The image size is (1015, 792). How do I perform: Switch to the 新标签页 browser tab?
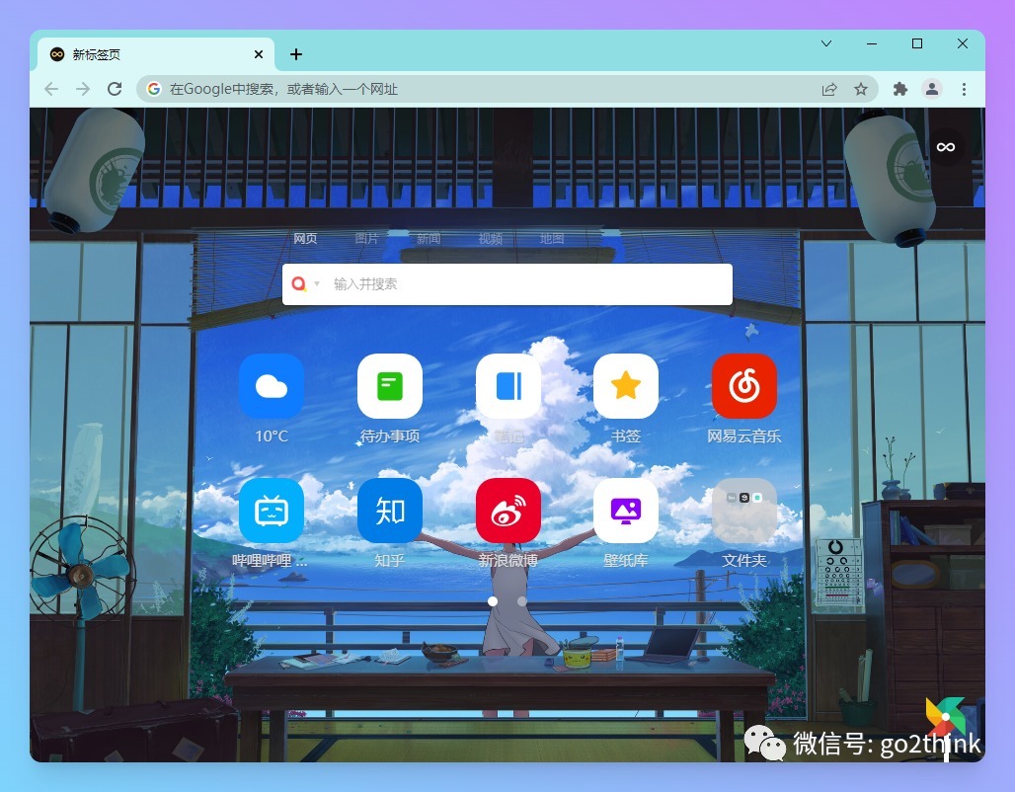pos(155,54)
